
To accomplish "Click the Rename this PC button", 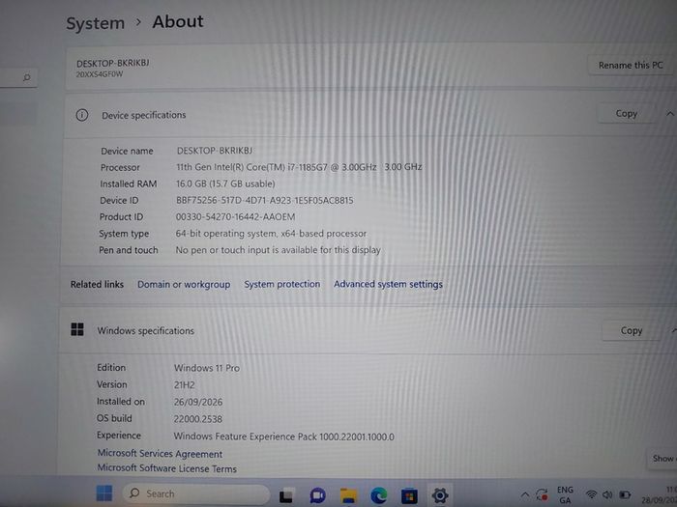I will [630, 65].
